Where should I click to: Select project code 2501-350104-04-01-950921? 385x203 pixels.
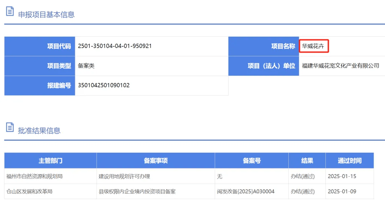[115, 46]
